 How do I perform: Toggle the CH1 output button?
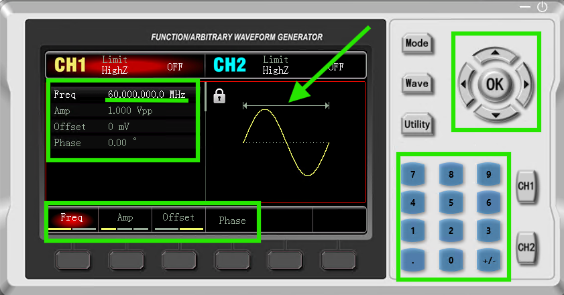tap(526, 186)
